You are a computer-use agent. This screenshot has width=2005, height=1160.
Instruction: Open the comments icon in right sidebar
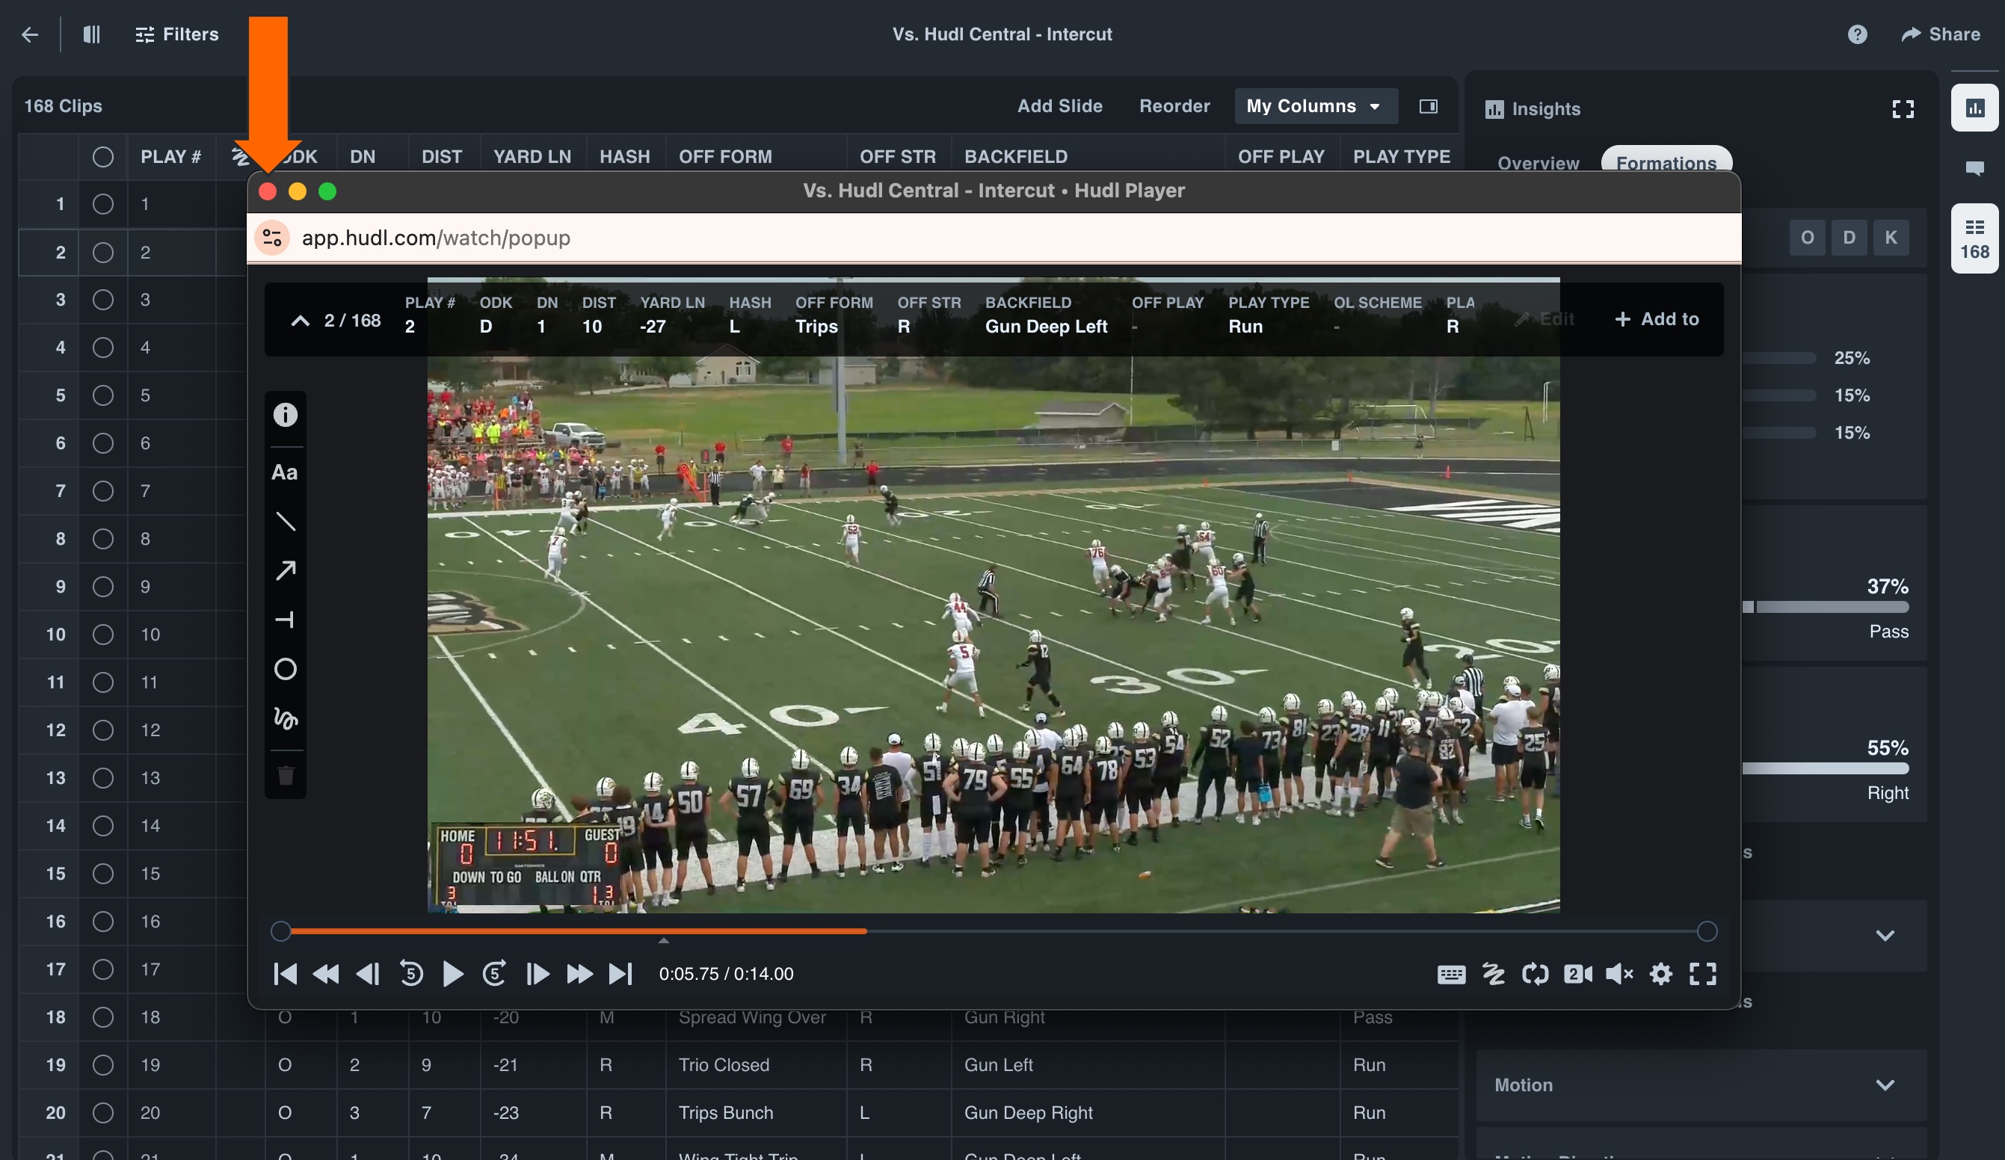pos(1974,169)
